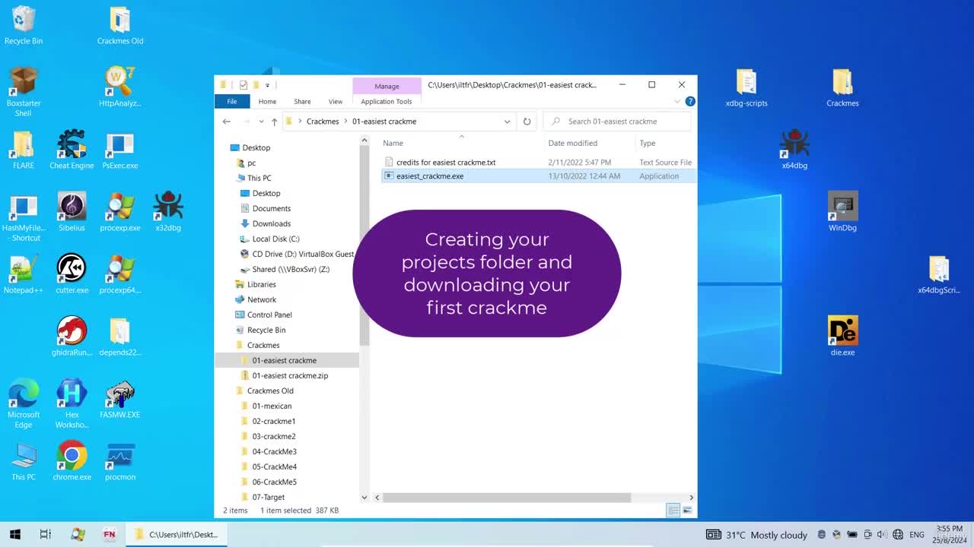Open Sibelius desktop shortcut

[72, 211]
